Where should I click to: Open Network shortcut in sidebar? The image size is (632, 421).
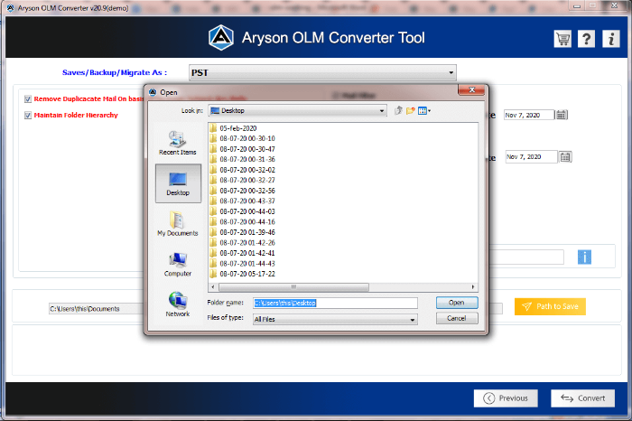pyautogui.click(x=178, y=304)
